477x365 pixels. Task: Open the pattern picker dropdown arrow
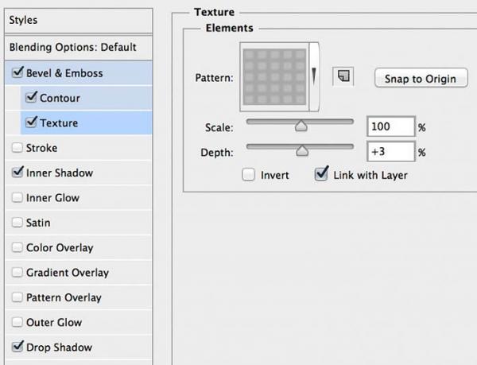point(315,76)
